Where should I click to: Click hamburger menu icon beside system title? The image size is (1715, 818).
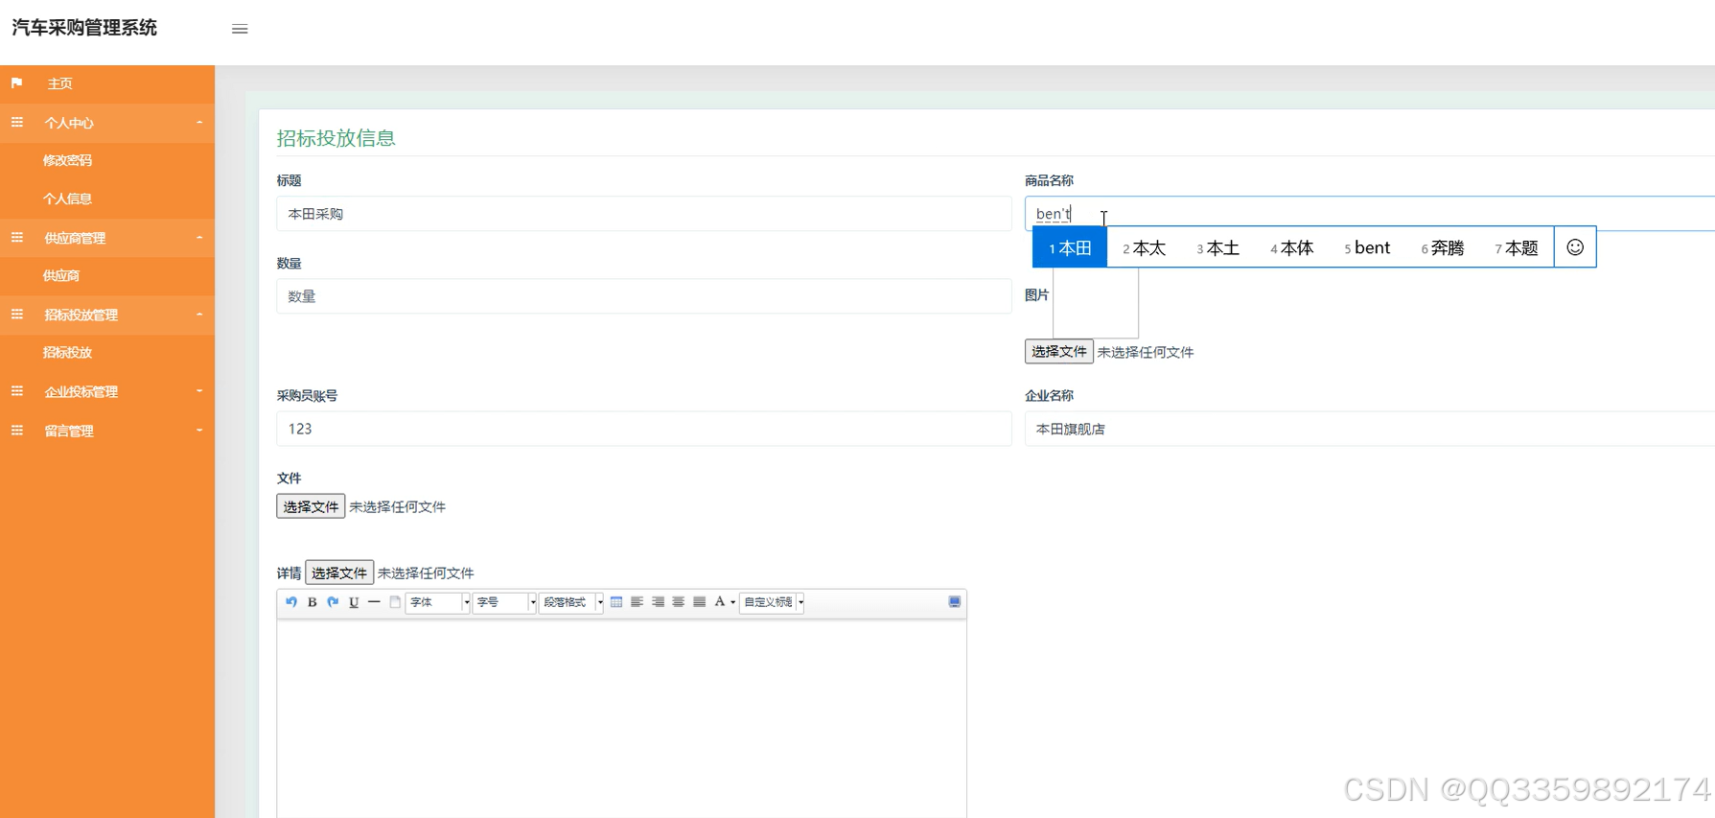(x=240, y=29)
